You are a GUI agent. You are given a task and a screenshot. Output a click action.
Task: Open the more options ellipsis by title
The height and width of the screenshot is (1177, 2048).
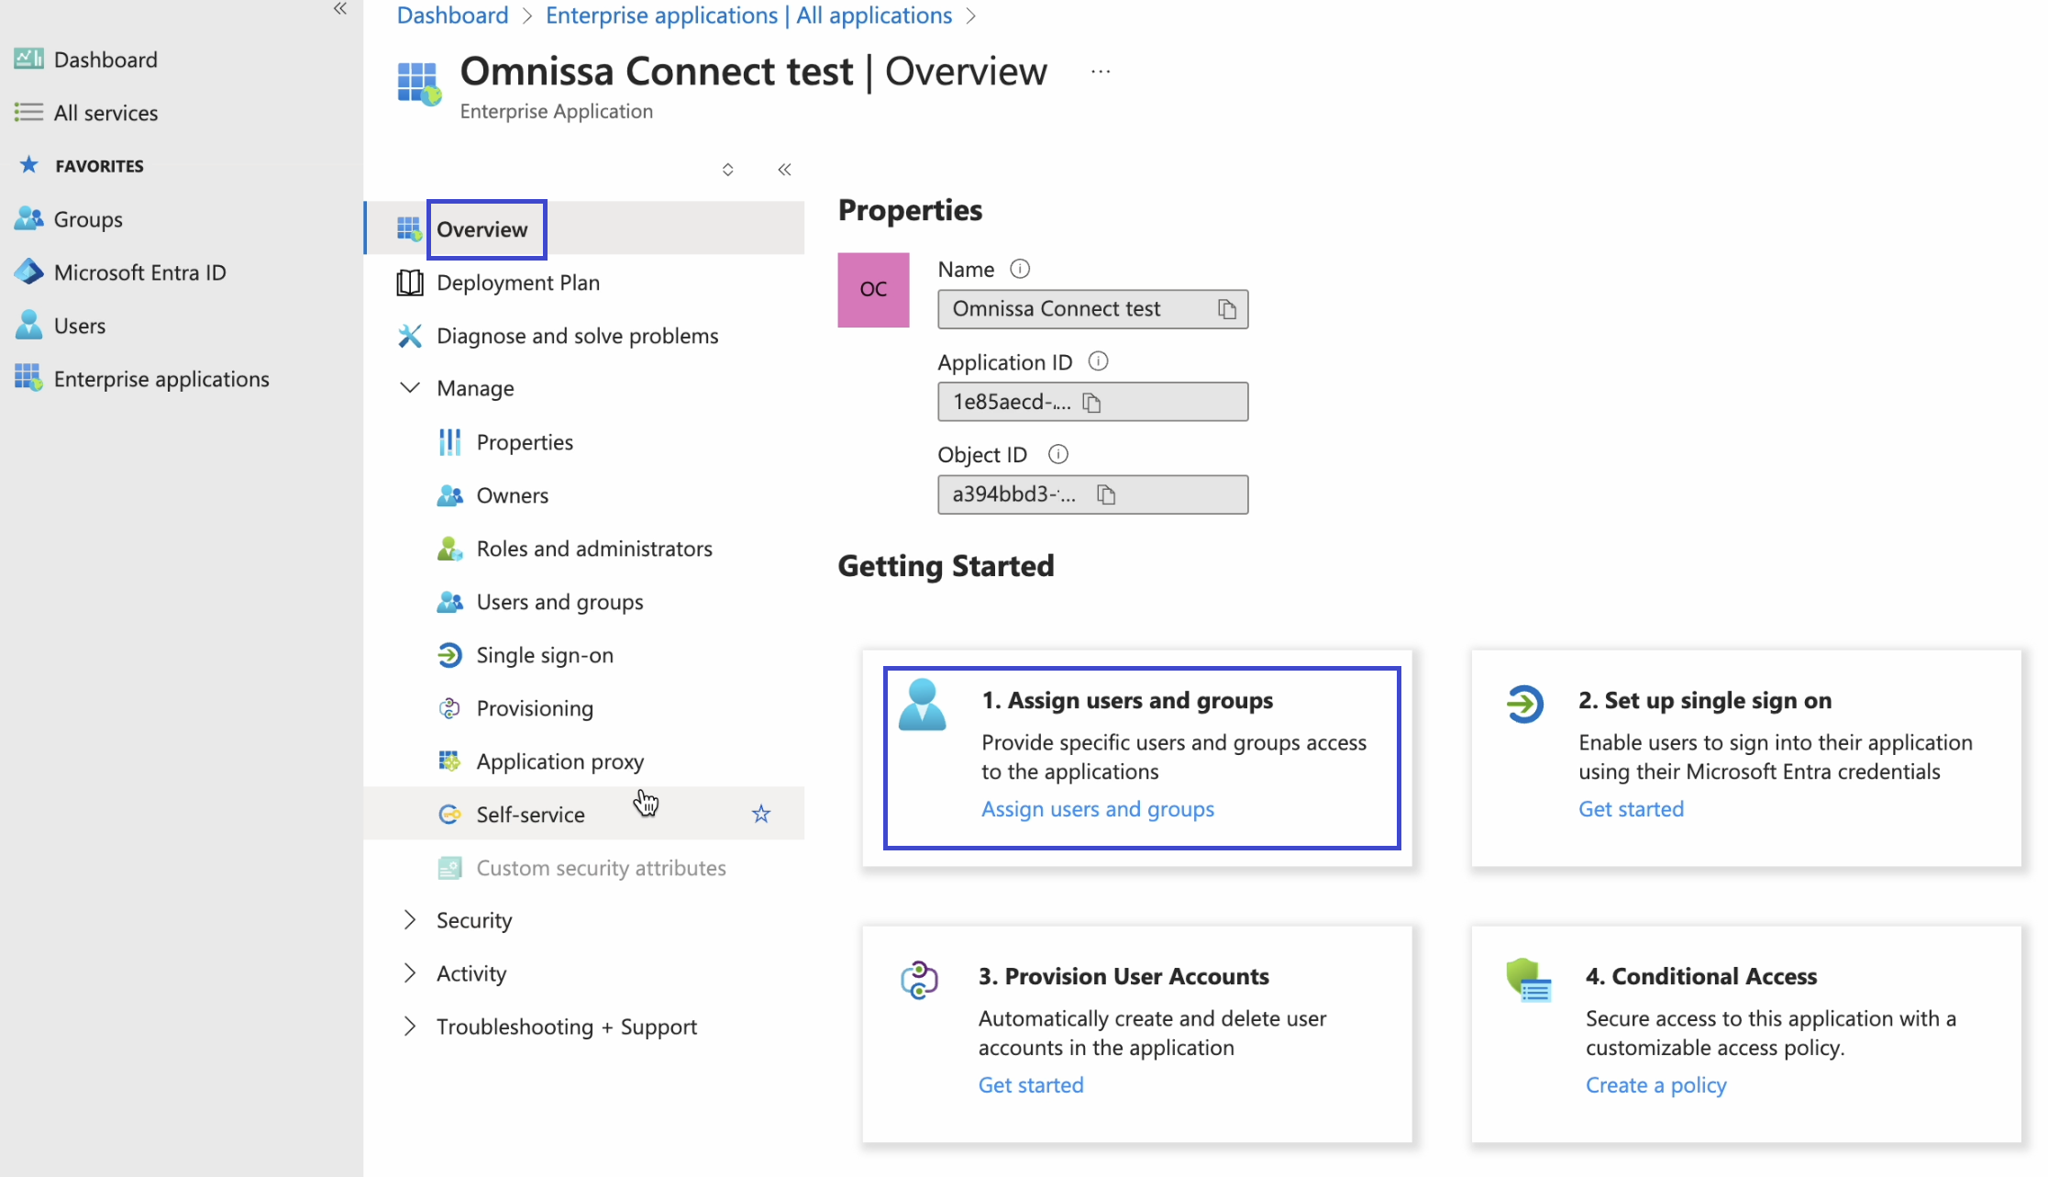[1101, 72]
